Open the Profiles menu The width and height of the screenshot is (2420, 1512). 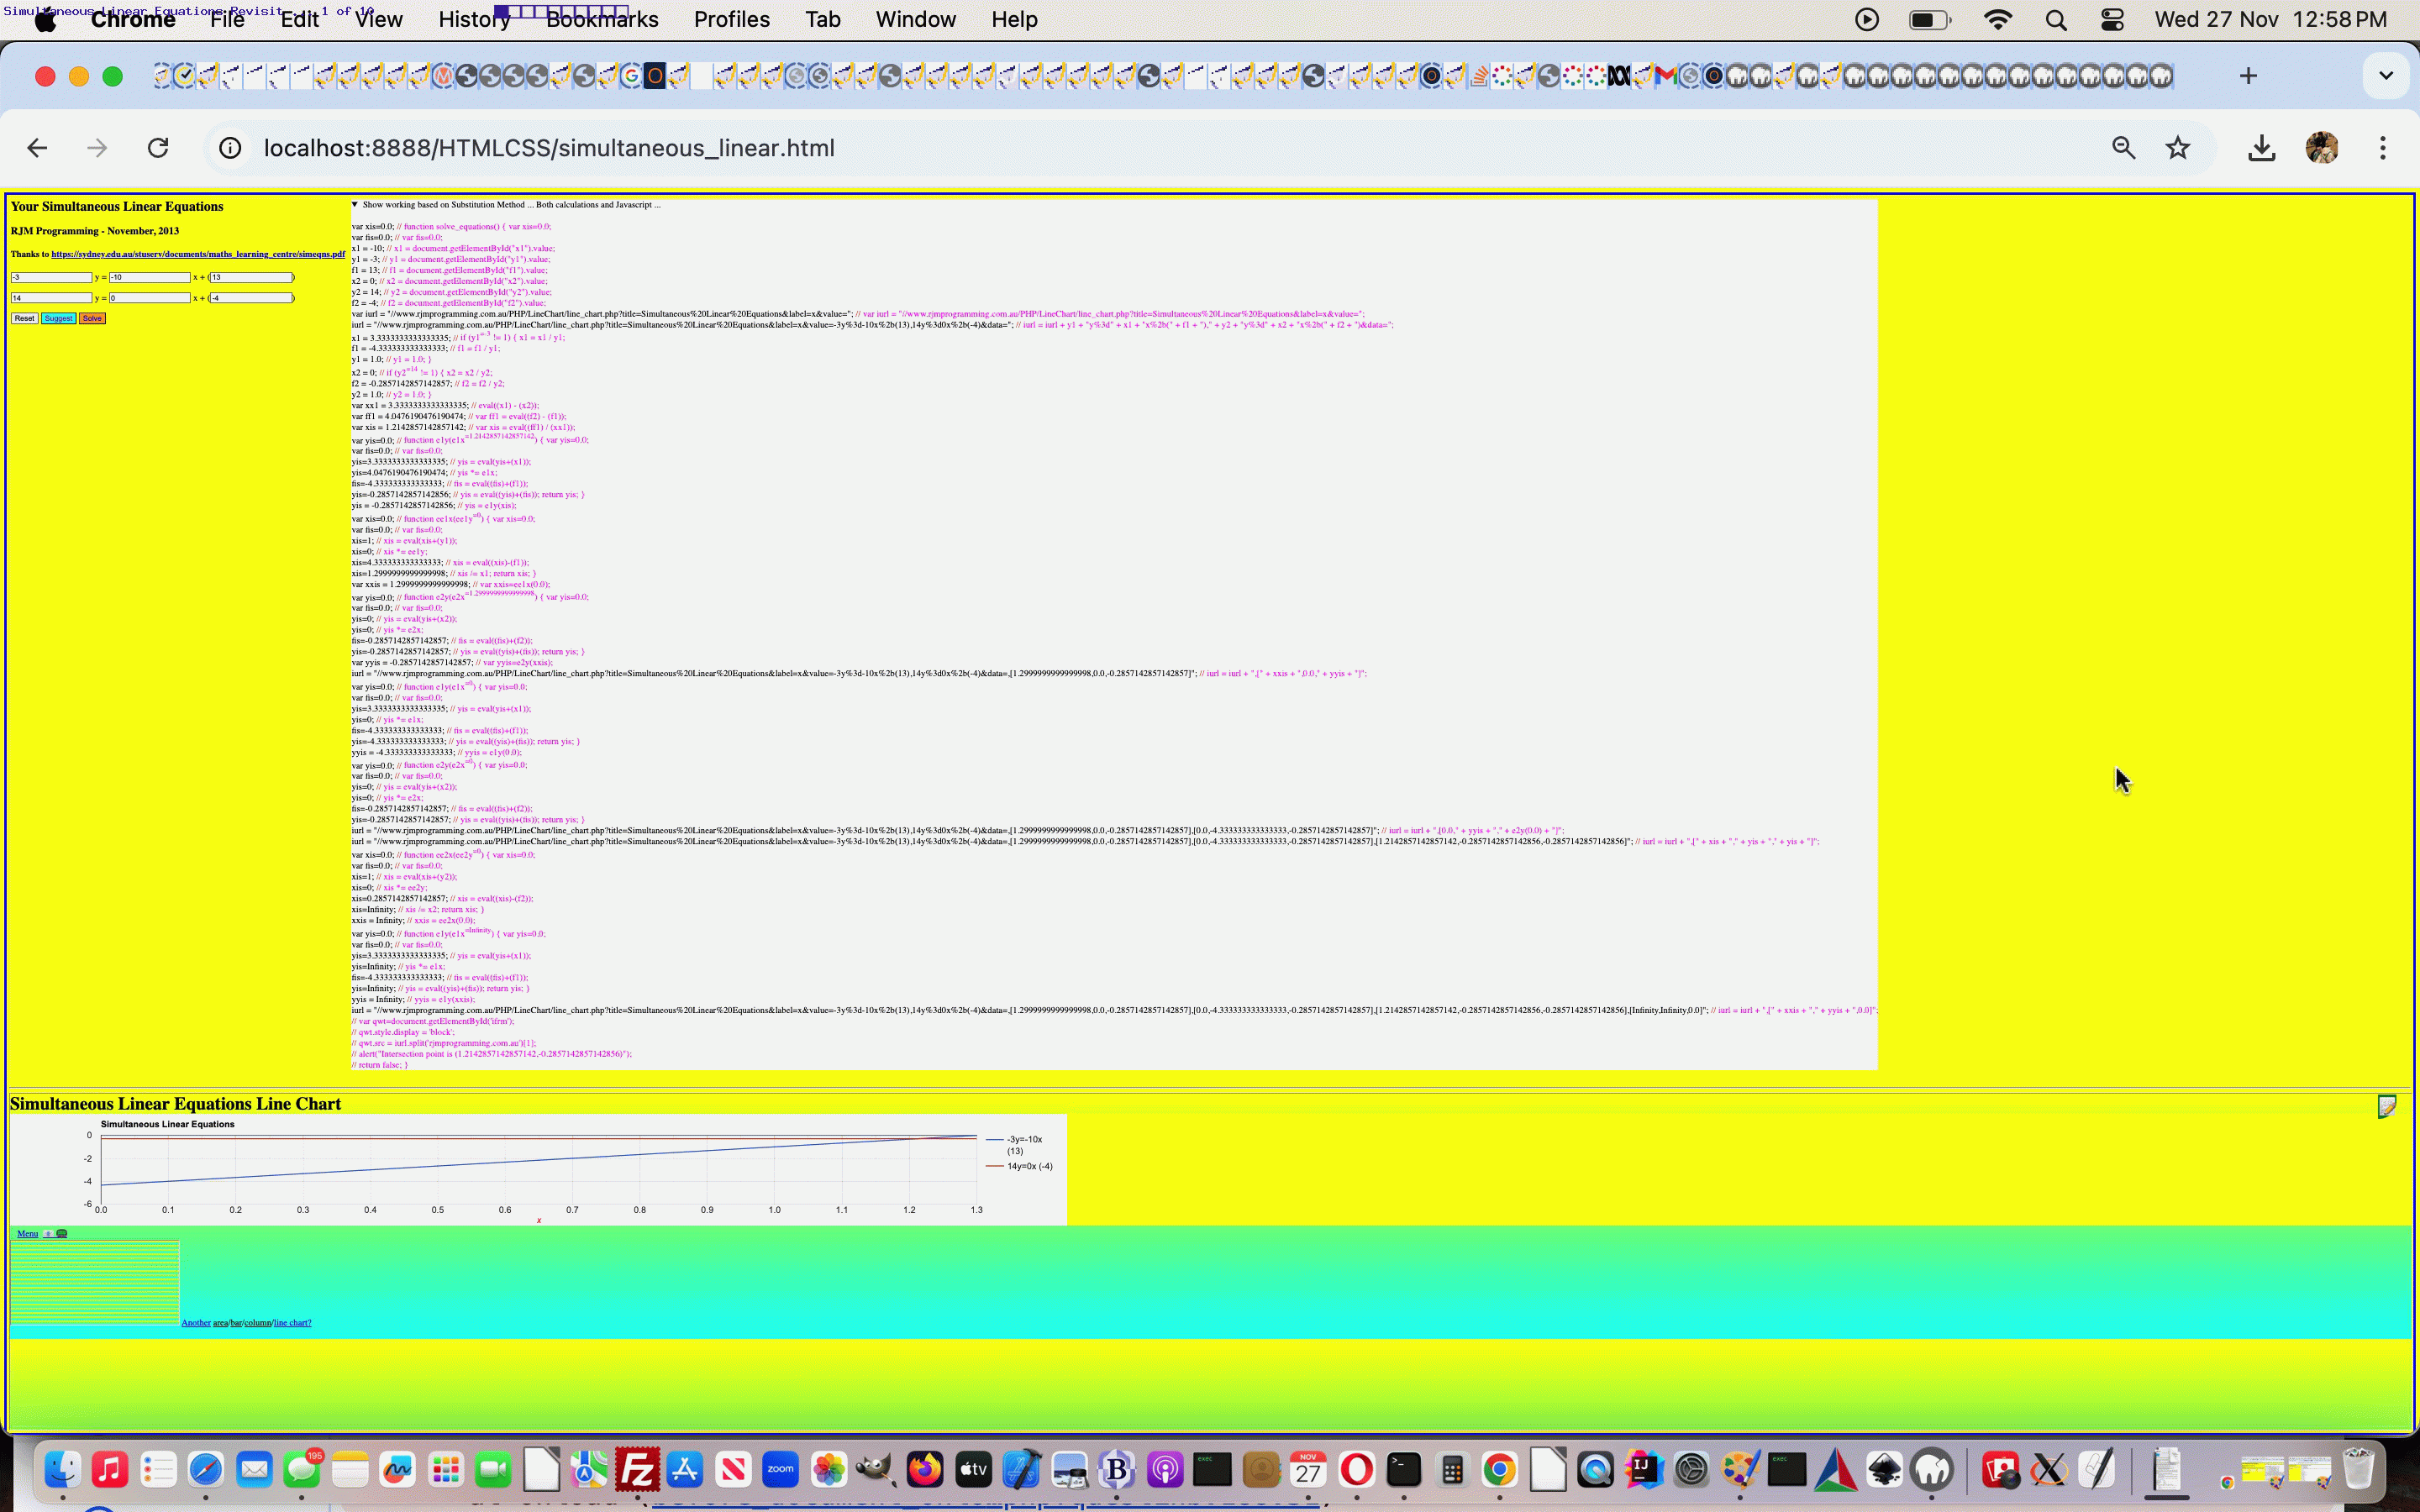(731, 20)
